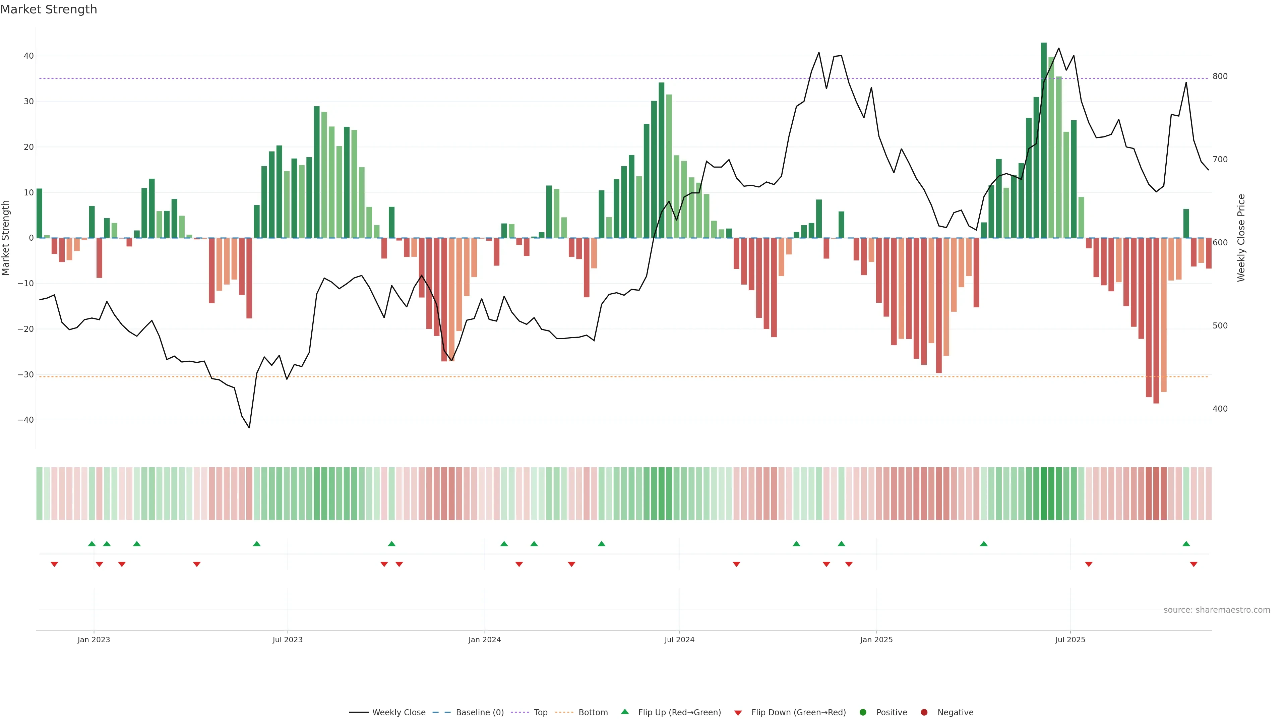This screenshot has height=724, width=1287.
Task: Click first green flip-up marker near Jan 2023
Action: 91,544
